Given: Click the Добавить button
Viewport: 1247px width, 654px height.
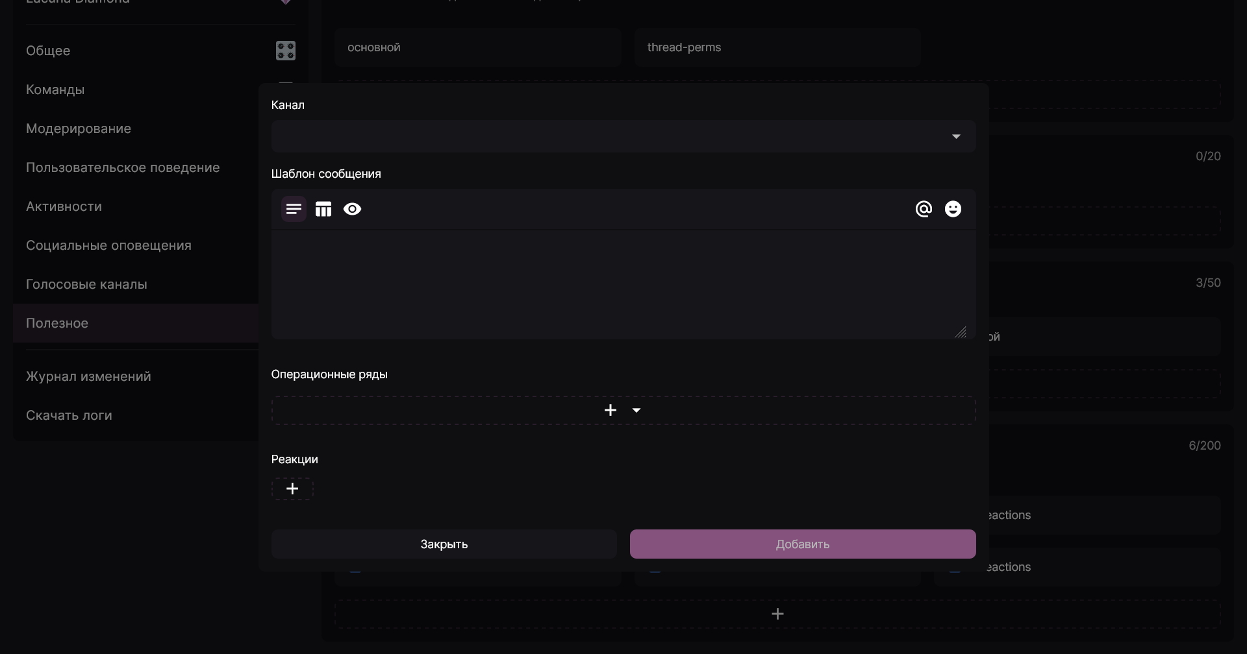Looking at the screenshot, I should 802,544.
